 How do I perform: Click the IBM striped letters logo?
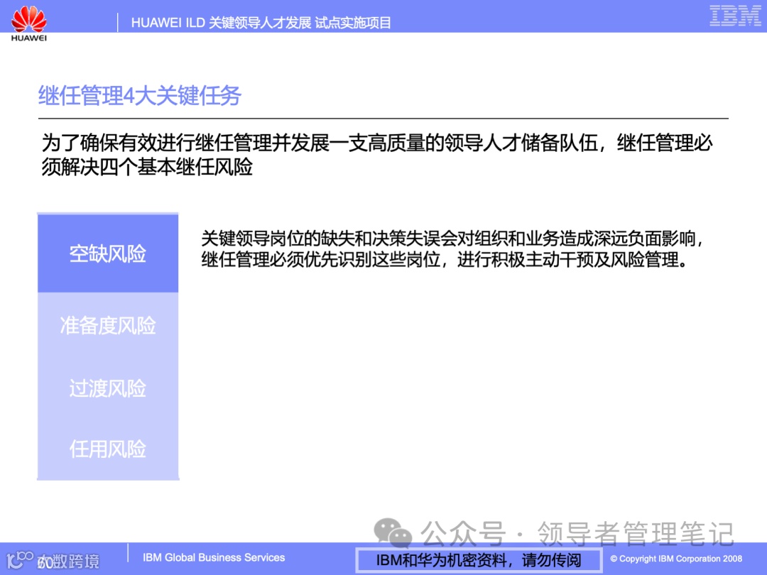(736, 17)
